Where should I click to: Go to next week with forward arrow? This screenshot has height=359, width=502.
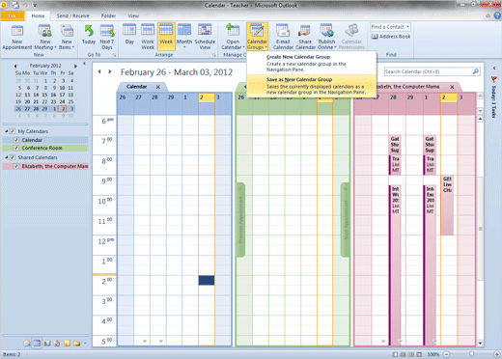[x=110, y=71]
